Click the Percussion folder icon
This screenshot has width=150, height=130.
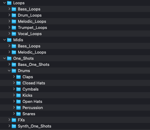click(x=18, y=108)
